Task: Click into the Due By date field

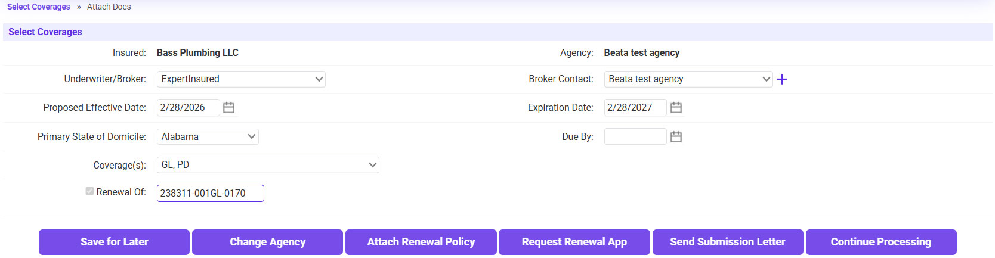Action: 635,137
